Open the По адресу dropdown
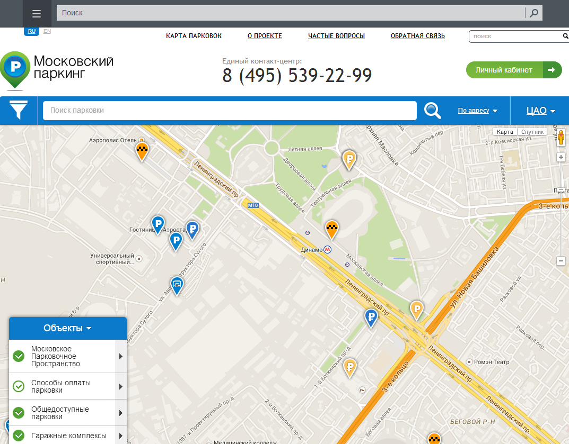The width and height of the screenshot is (569, 444). pyautogui.click(x=477, y=111)
